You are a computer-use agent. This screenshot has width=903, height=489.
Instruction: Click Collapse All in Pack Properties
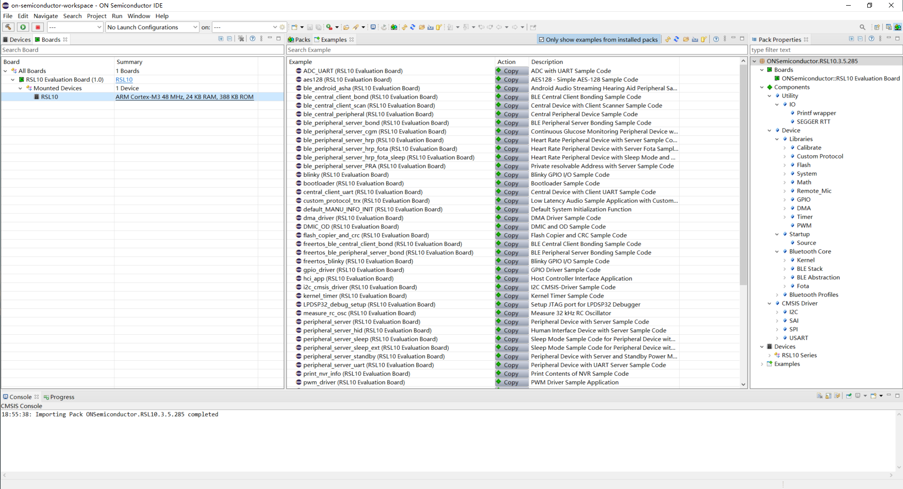point(860,39)
